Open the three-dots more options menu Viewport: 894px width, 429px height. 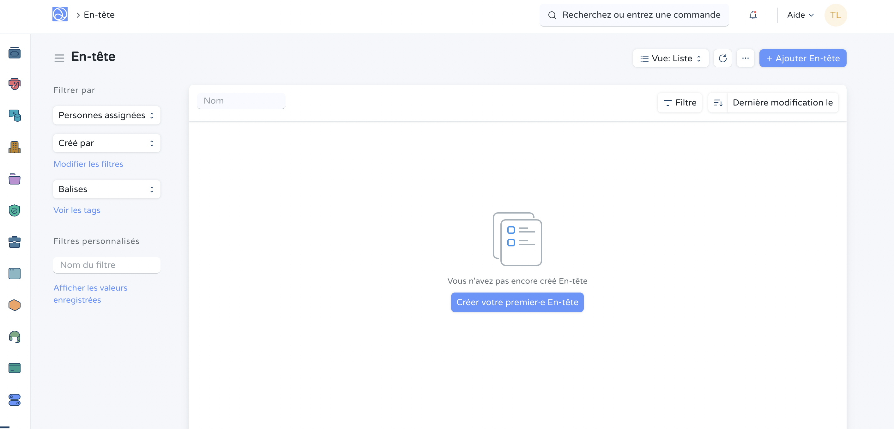point(745,58)
